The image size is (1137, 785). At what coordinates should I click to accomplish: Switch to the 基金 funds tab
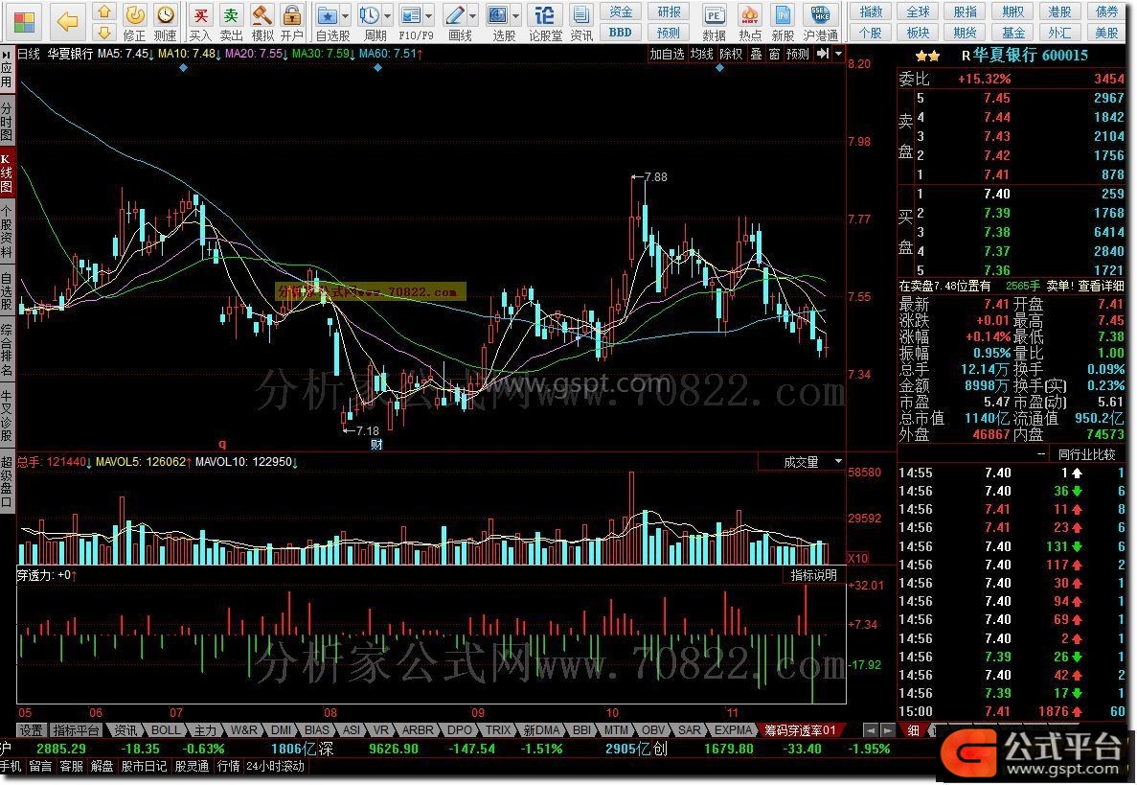pyautogui.click(x=1012, y=32)
